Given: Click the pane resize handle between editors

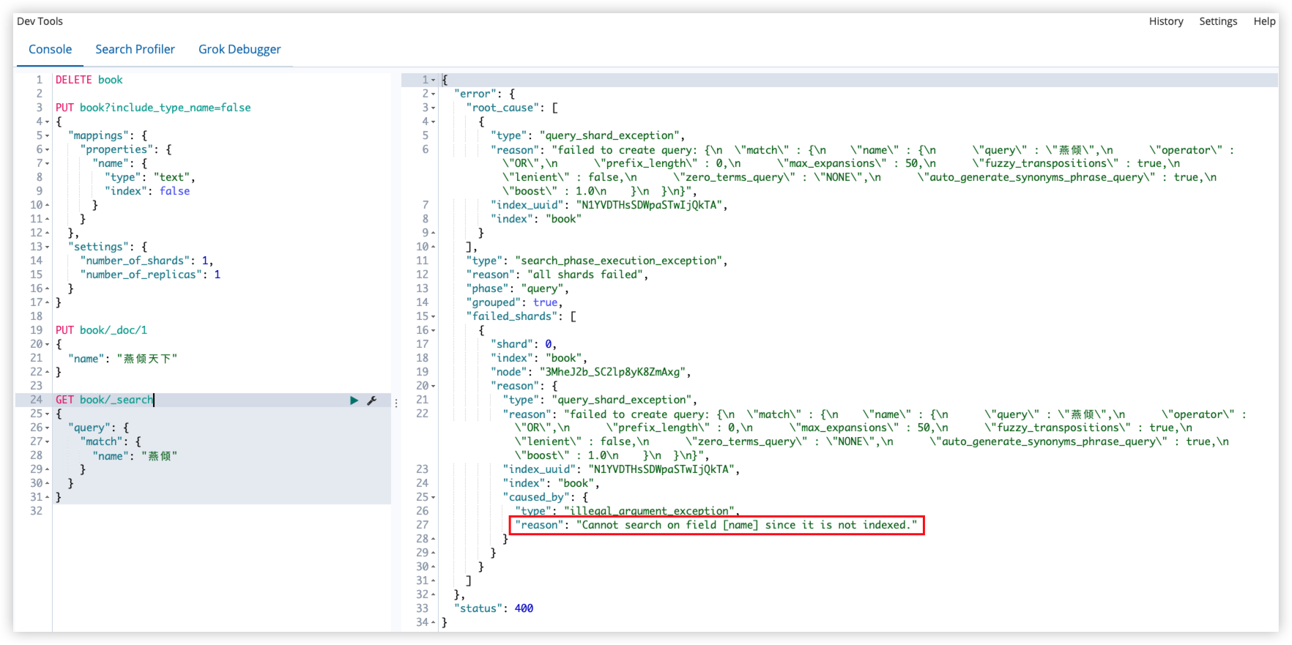Looking at the screenshot, I should pyautogui.click(x=396, y=403).
